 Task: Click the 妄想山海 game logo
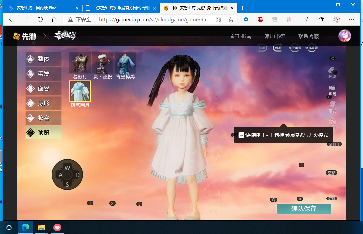click(x=65, y=36)
